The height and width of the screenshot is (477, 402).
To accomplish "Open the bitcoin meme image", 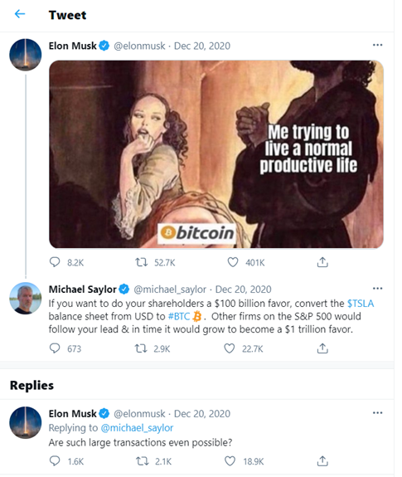I will coord(216,154).
